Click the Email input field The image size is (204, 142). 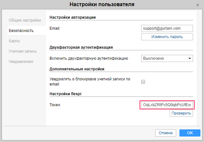167,28
